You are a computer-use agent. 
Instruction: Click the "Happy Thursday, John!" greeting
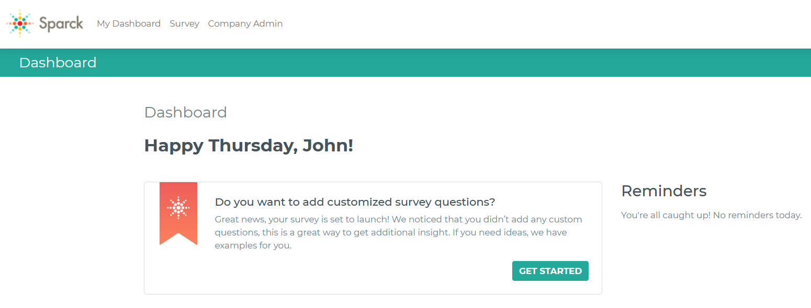coord(249,146)
